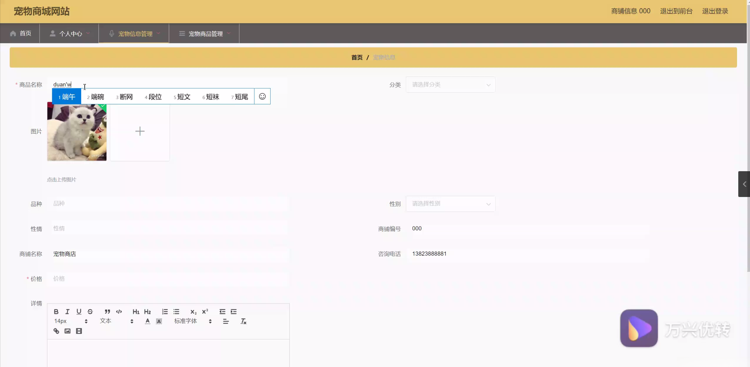Open the emoji panel in IME bar
This screenshot has width=750, height=367.
click(x=262, y=96)
